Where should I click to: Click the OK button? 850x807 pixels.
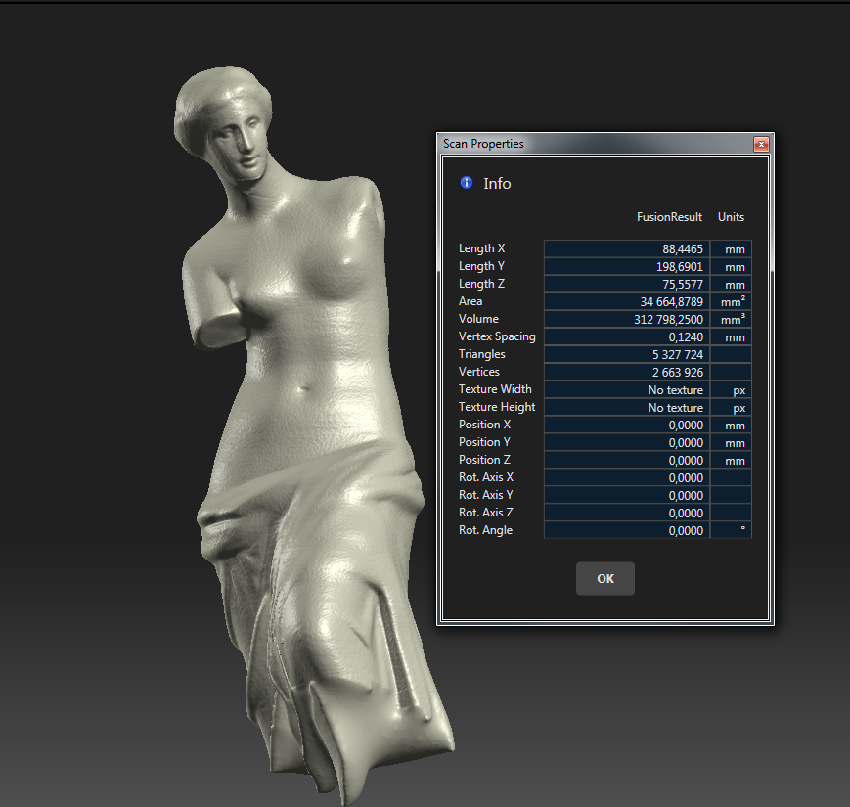tap(604, 578)
